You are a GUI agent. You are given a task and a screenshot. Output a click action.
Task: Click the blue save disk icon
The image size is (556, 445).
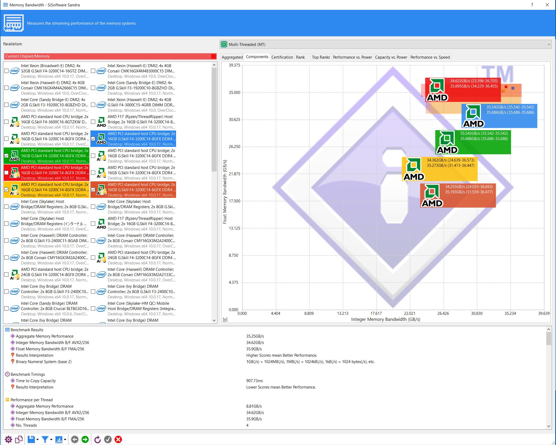point(31,439)
